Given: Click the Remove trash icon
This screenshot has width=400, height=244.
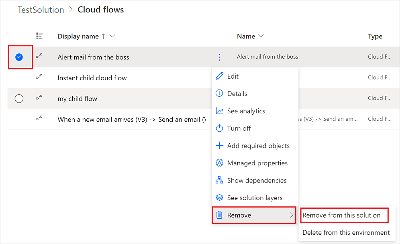Looking at the screenshot, I should pos(219,215).
